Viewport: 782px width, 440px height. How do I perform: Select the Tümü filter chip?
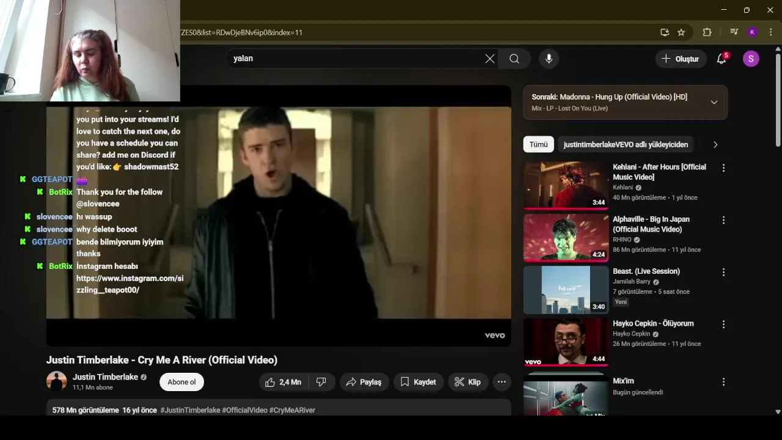pos(538,145)
